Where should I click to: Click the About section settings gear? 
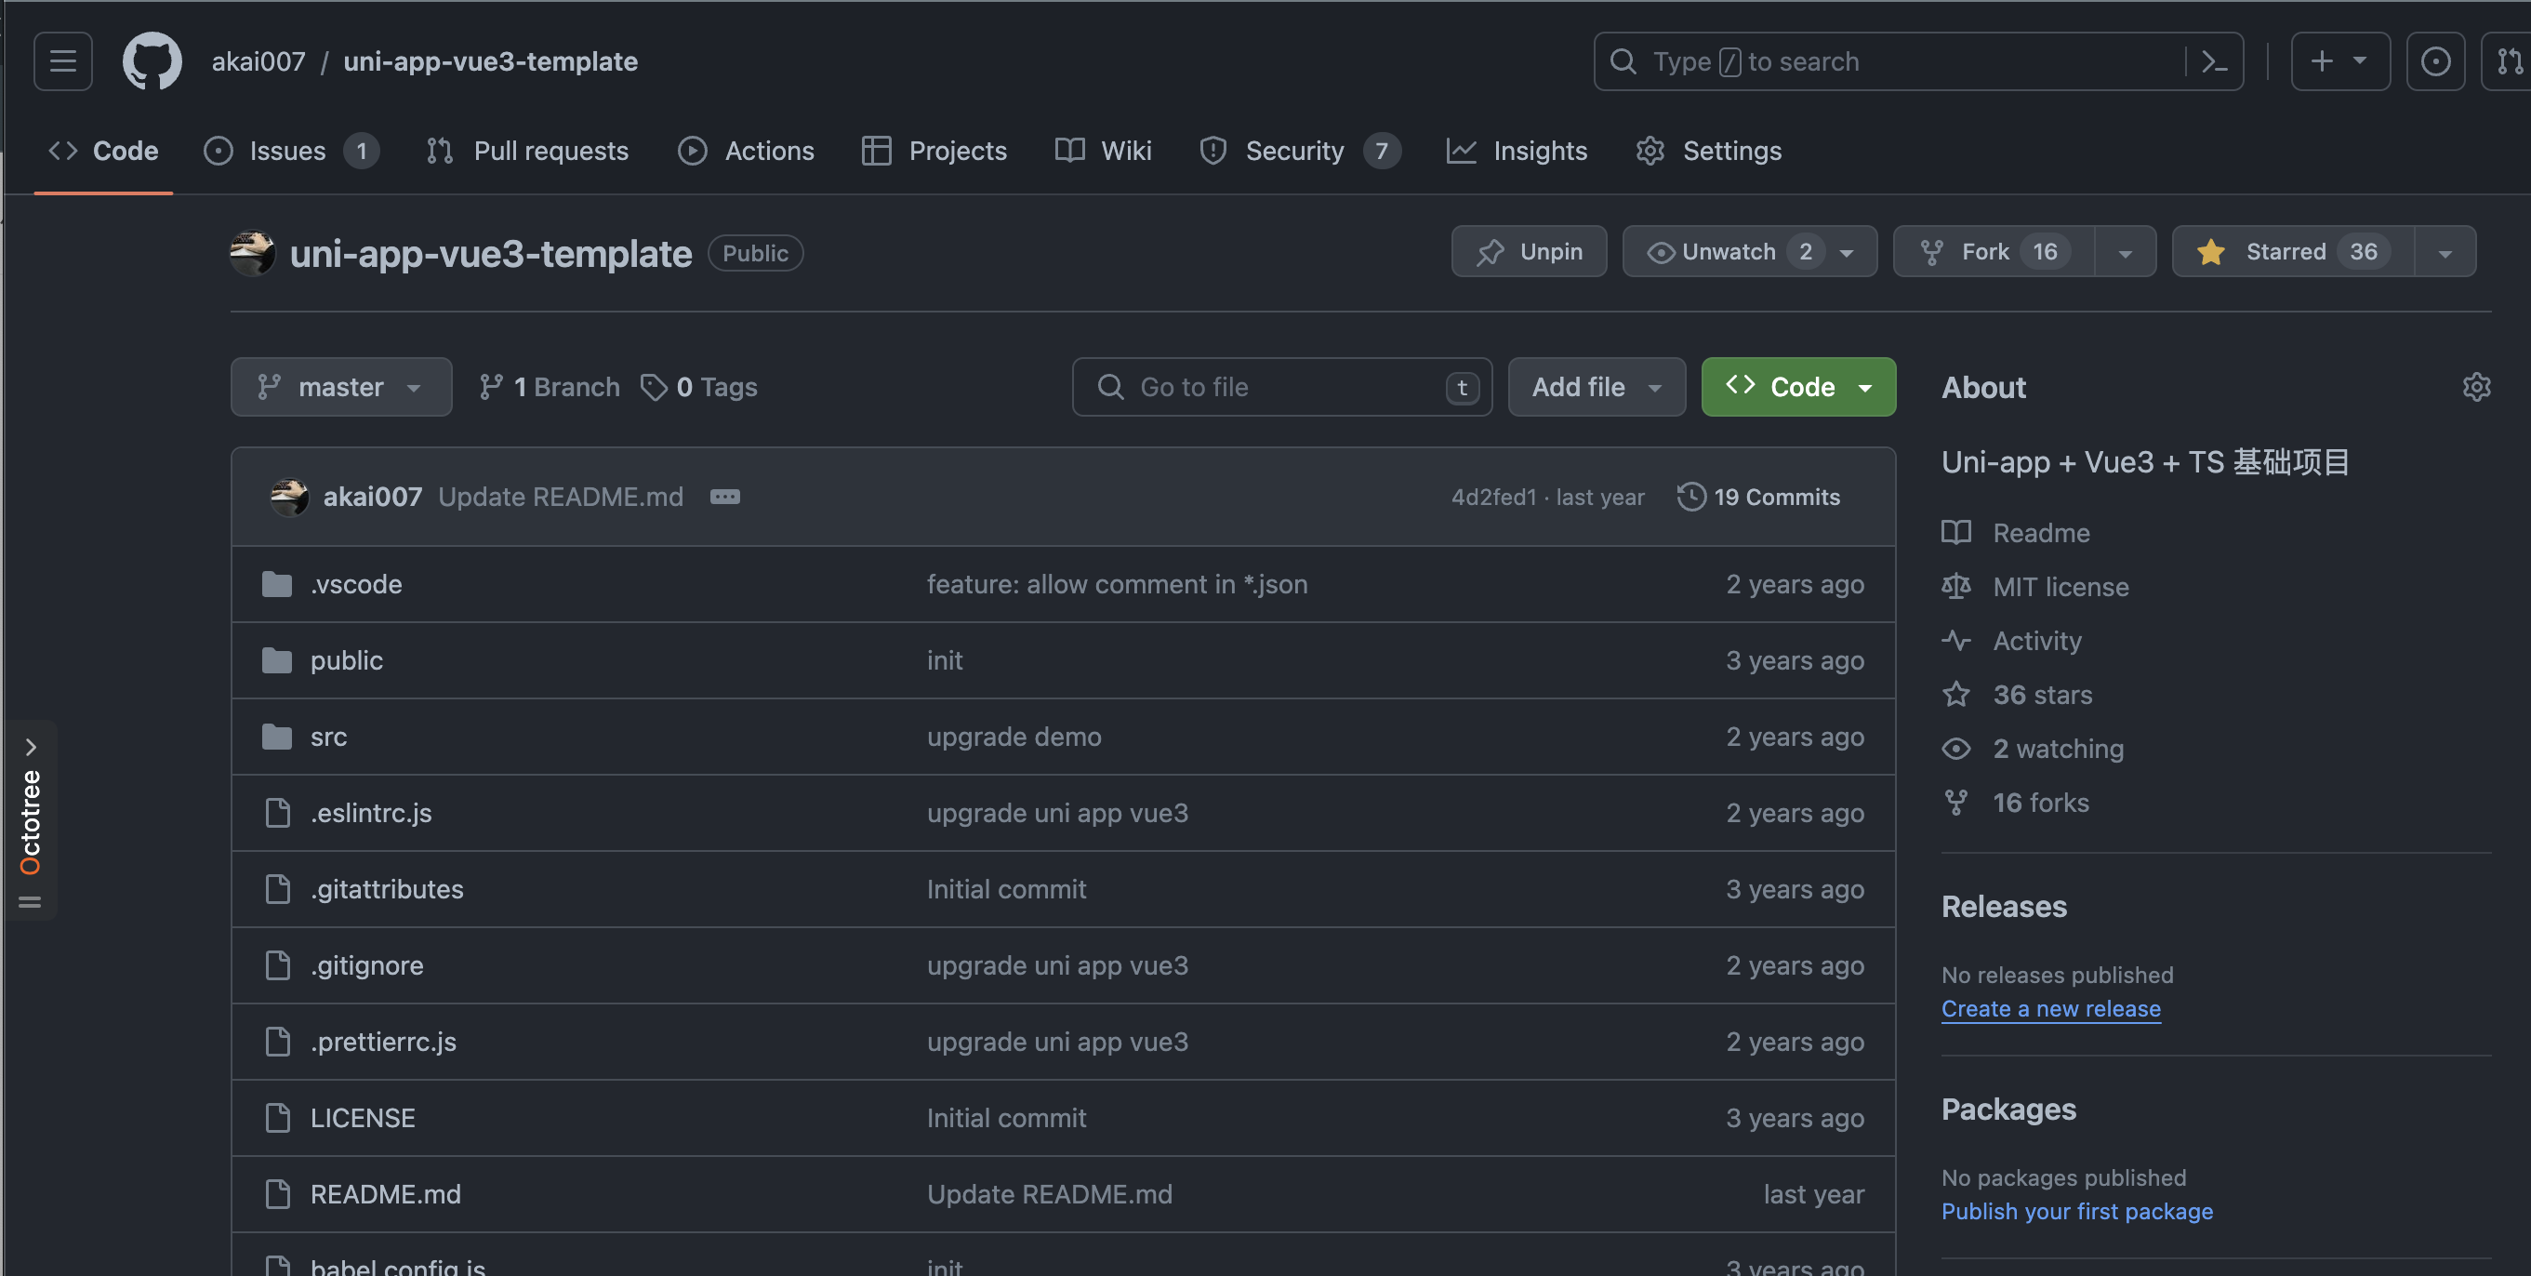coord(2476,386)
